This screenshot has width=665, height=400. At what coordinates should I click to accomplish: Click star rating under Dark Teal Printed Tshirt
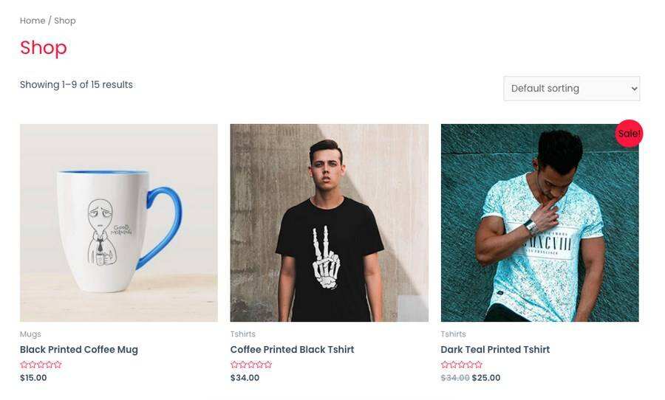[x=462, y=365]
